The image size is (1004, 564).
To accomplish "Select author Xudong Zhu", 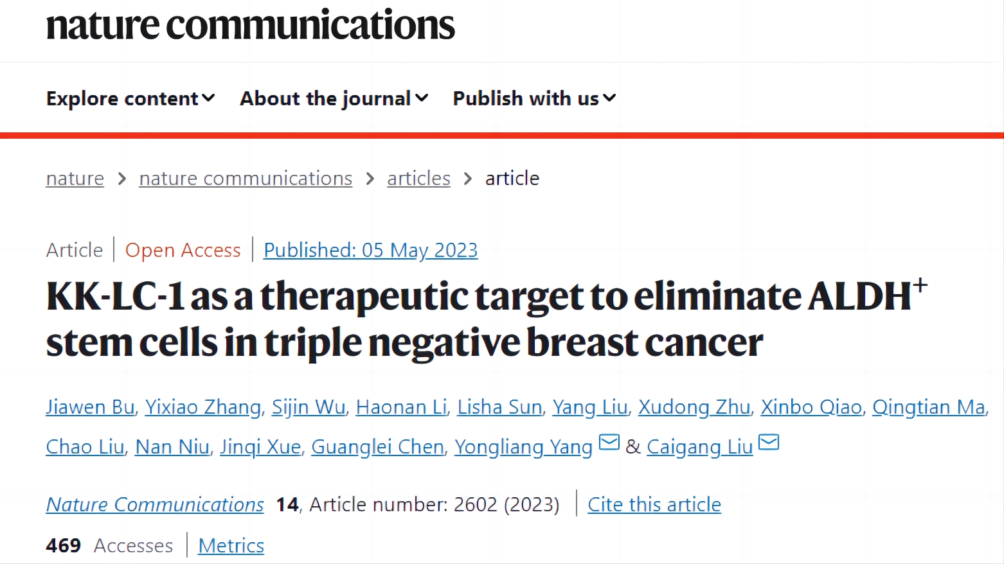I will pos(694,407).
